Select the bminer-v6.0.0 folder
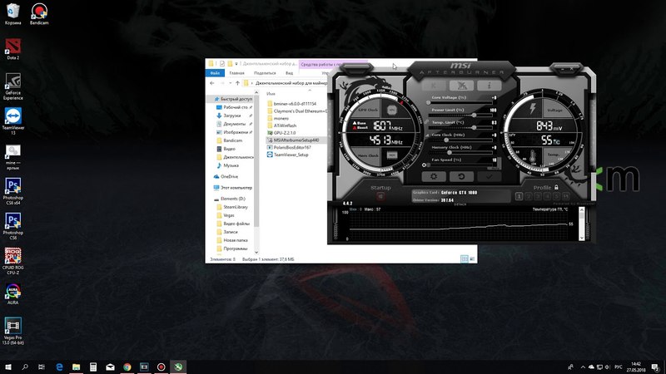 tap(295, 103)
